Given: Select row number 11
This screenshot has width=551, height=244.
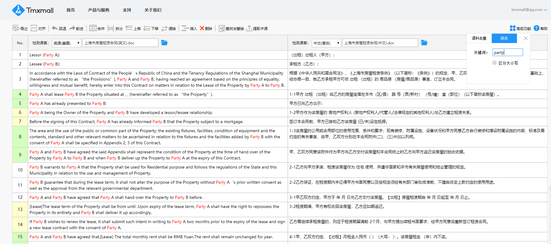Looking at the screenshot, I should pos(20,185).
